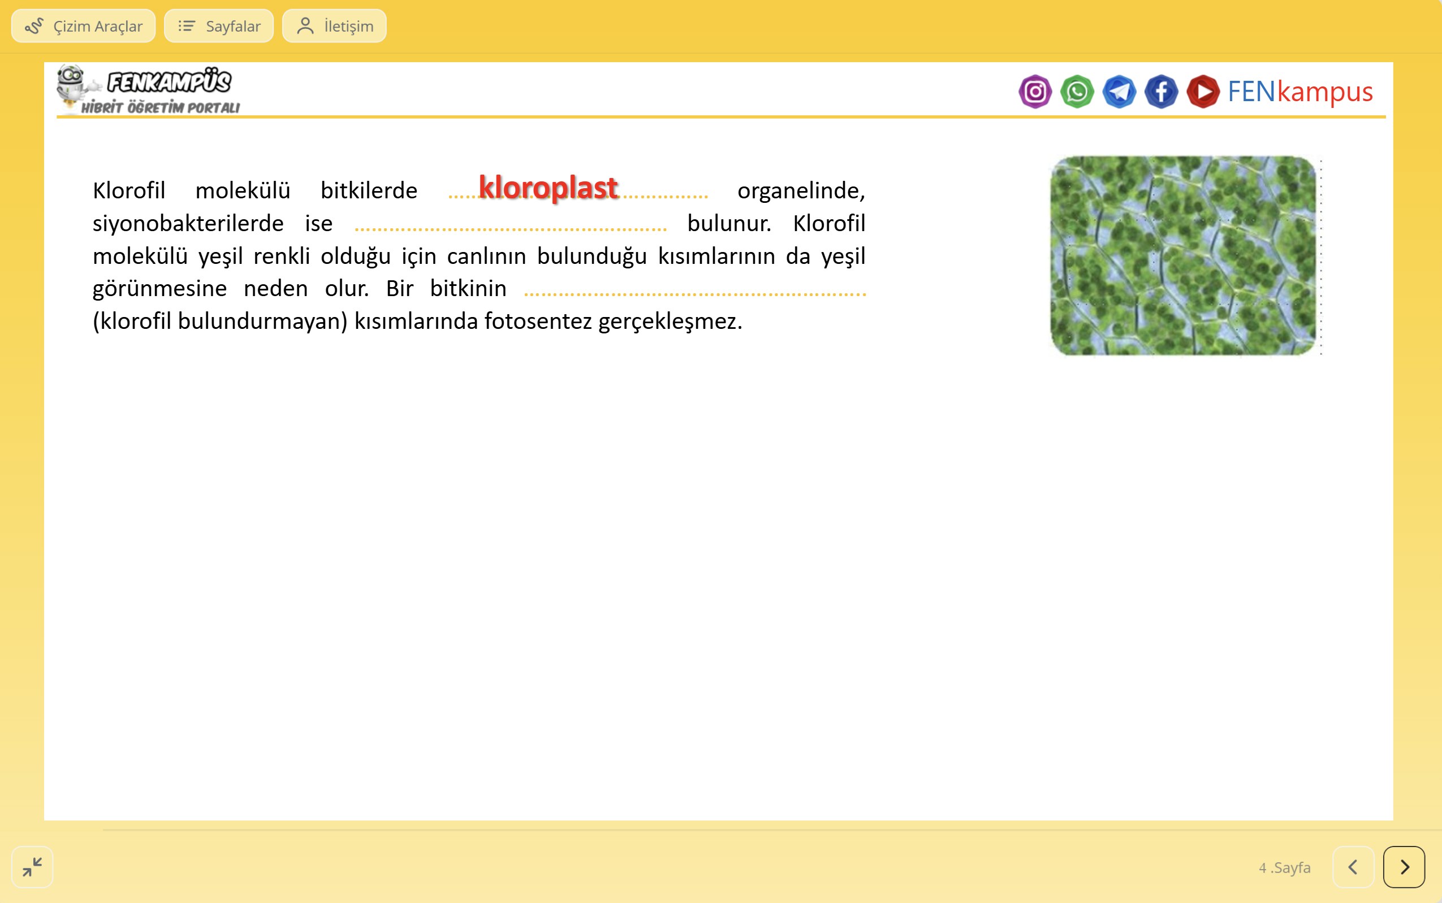Click the Telegram icon
The height and width of the screenshot is (903, 1442).
[1119, 92]
